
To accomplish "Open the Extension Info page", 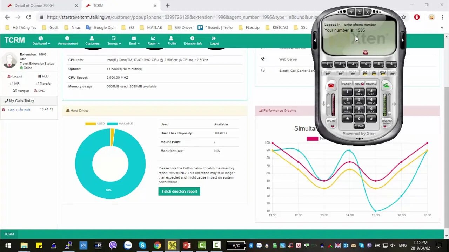I will point(193,41).
